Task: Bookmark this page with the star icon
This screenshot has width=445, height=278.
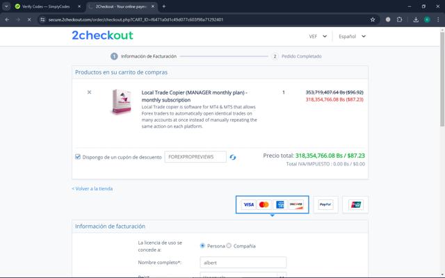Action: (x=373, y=19)
